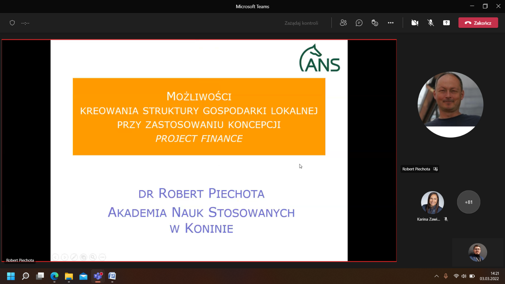Open the +81 more participants bubble
505x284 pixels.
click(x=468, y=202)
